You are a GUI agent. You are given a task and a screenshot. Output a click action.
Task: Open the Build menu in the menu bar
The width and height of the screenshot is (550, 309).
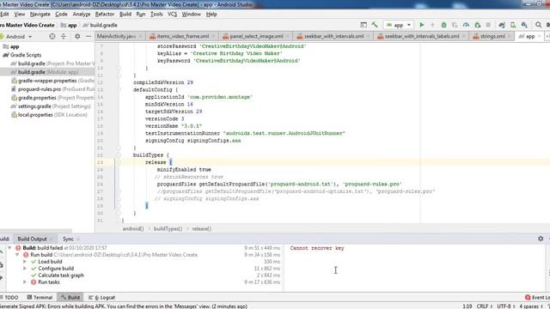coord(125,14)
